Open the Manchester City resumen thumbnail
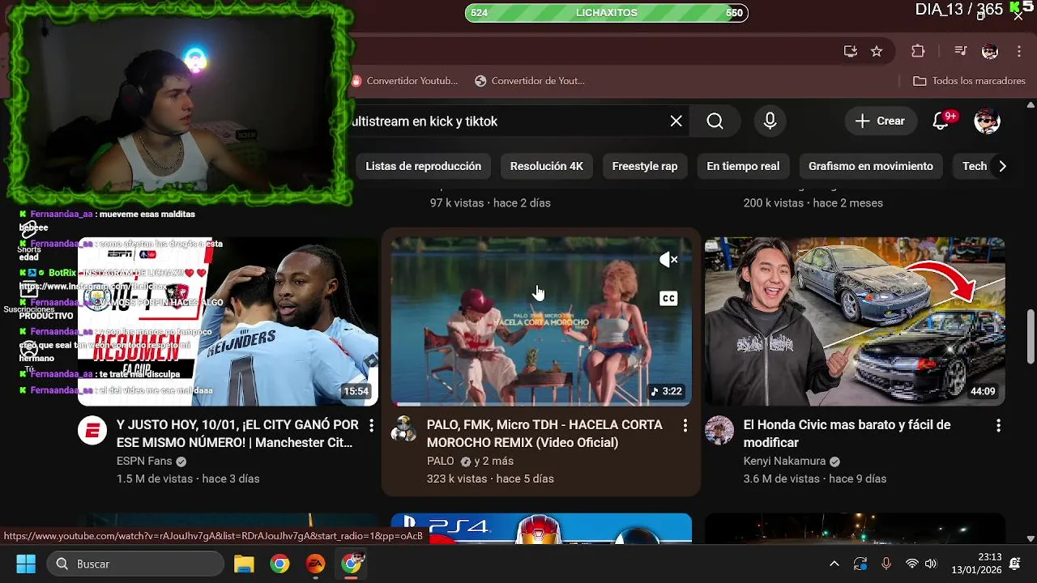Image resolution: width=1037 pixels, height=583 pixels. [x=228, y=321]
